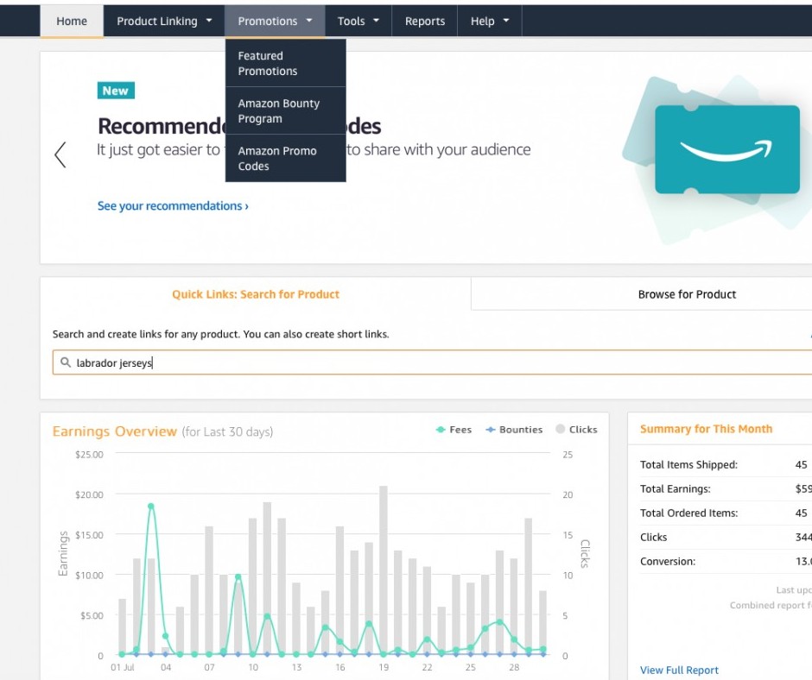Open the Help menu
Image resolution: width=812 pixels, height=680 pixels.
tap(490, 22)
